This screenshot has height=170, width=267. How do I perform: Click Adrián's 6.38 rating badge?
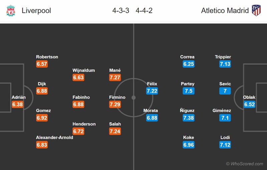pyautogui.click(x=18, y=104)
